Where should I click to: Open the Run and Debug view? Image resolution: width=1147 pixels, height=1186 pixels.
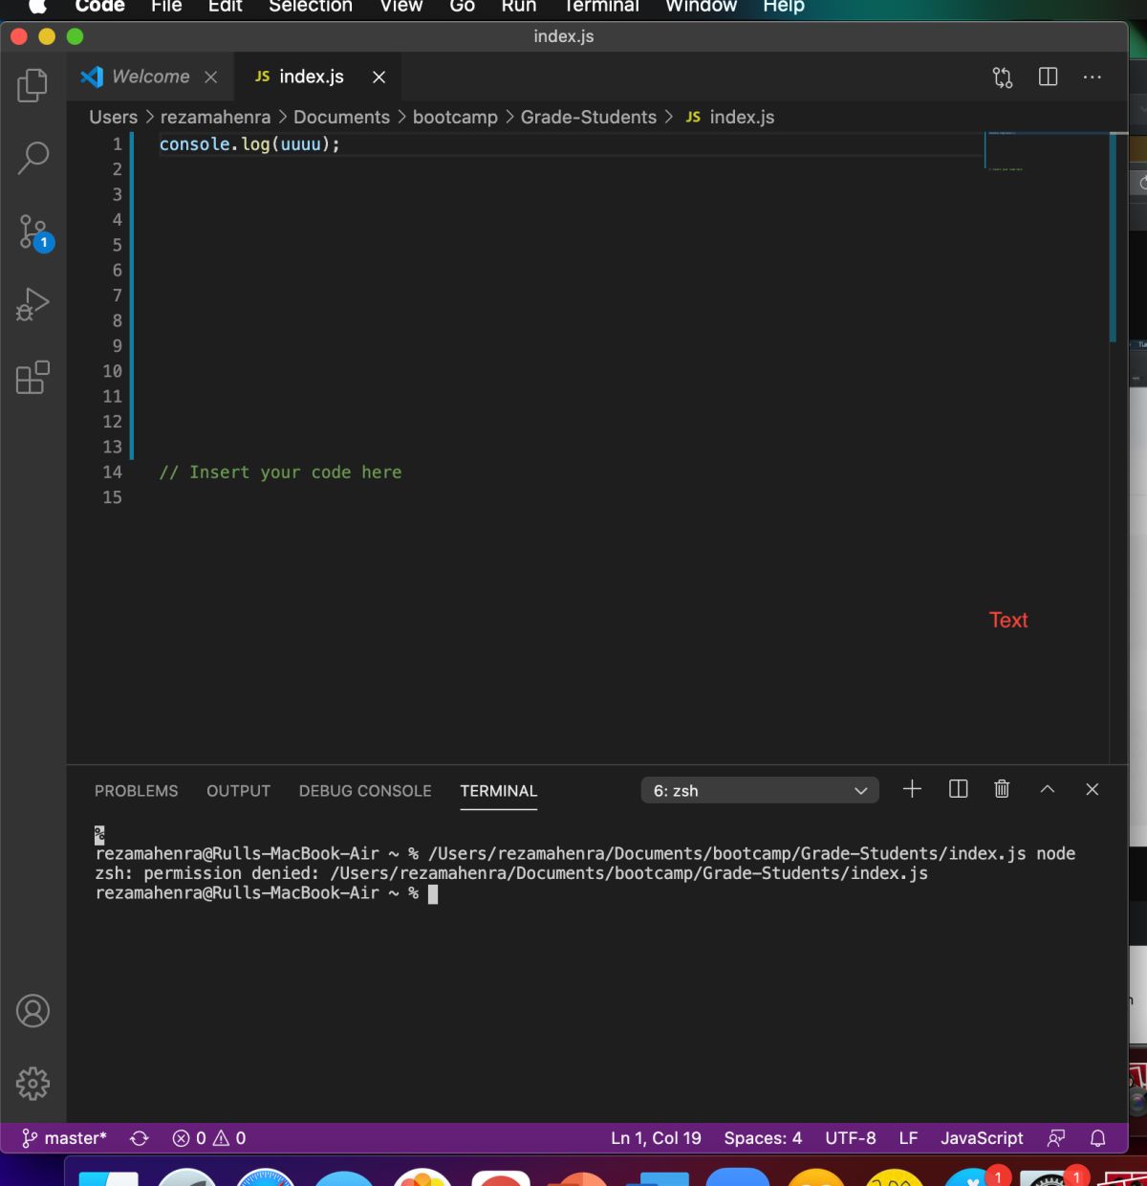click(32, 305)
